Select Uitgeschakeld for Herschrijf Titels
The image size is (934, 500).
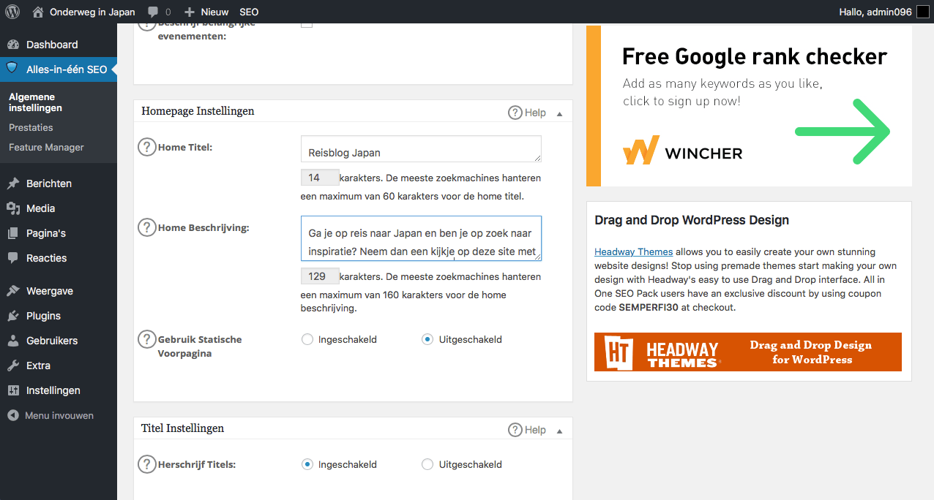tap(427, 464)
